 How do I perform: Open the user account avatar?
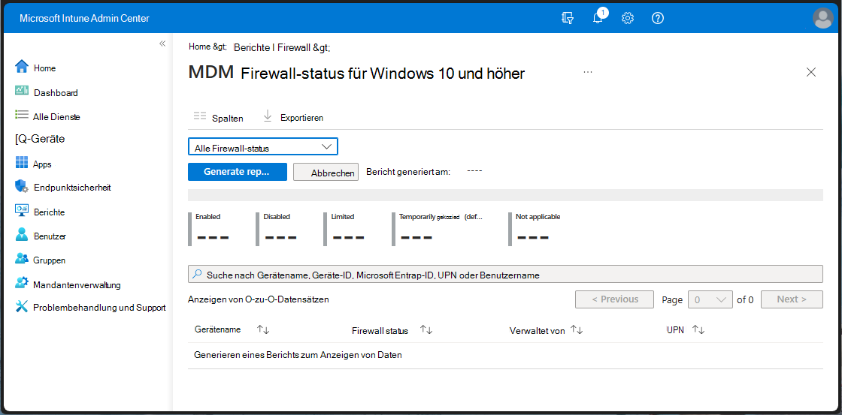(822, 18)
